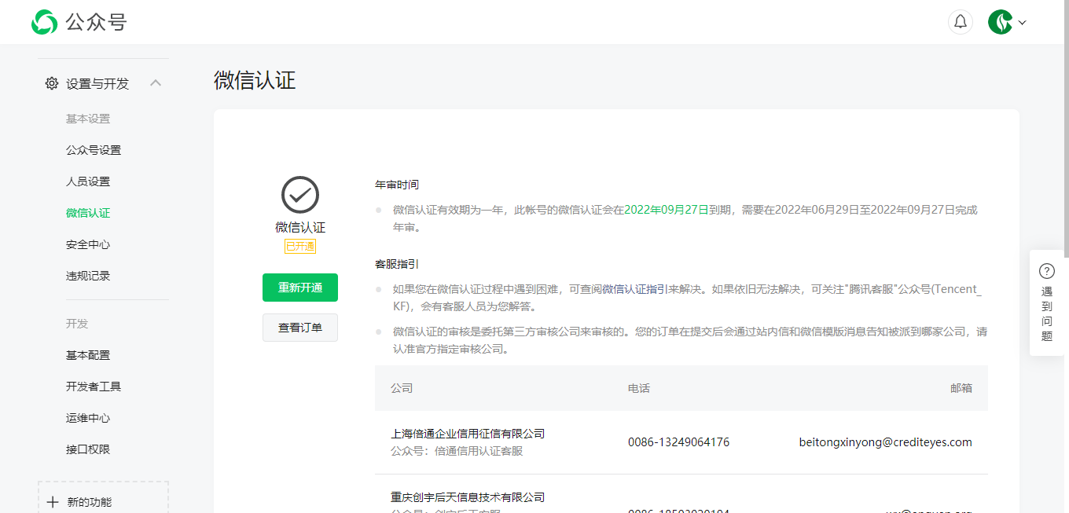Click the 新的功能 plus icon
The width and height of the screenshot is (1069, 513).
[53, 502]
